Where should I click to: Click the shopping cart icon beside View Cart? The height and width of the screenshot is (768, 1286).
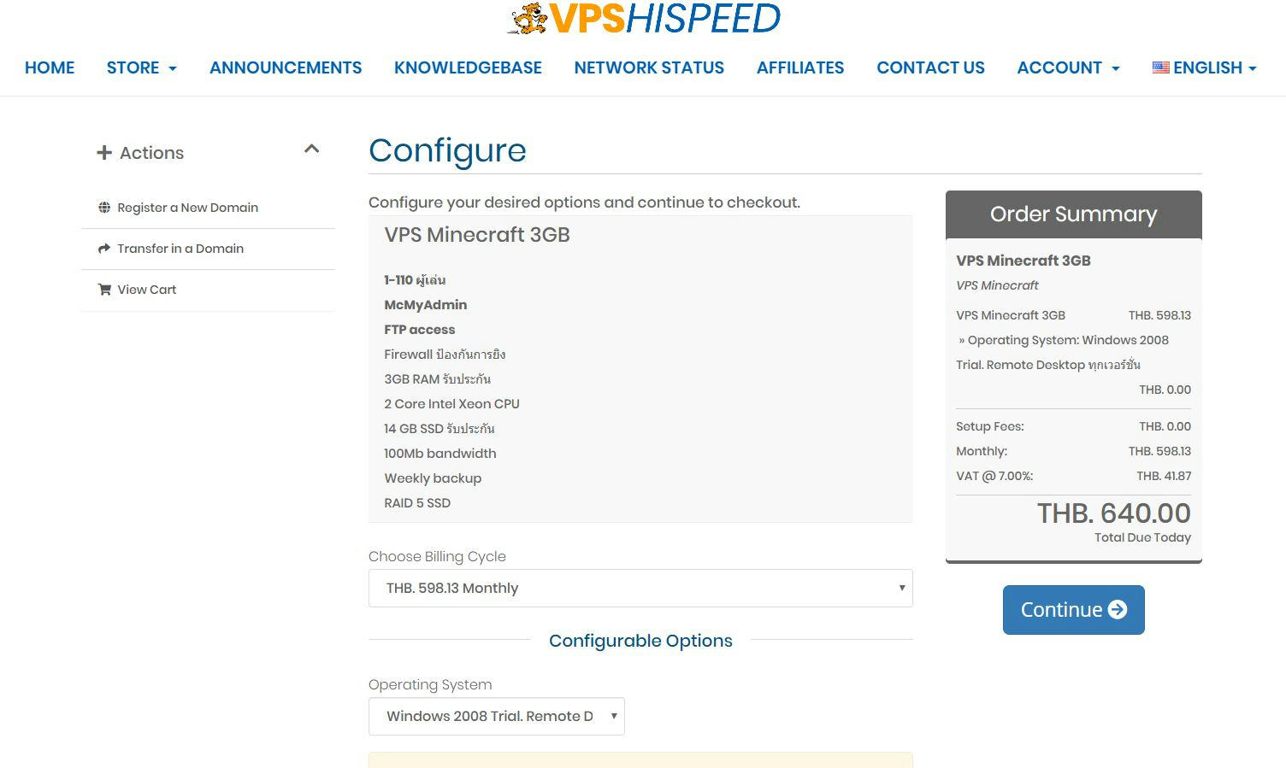point(104,290)
